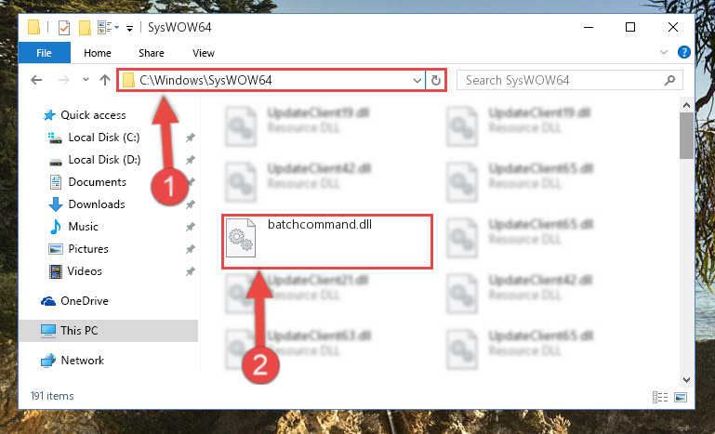Open the File menu

(45, 53)
